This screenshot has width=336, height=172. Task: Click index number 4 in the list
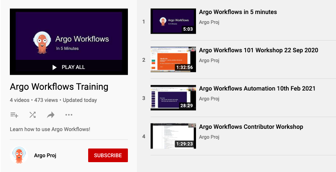coord(143,136)
